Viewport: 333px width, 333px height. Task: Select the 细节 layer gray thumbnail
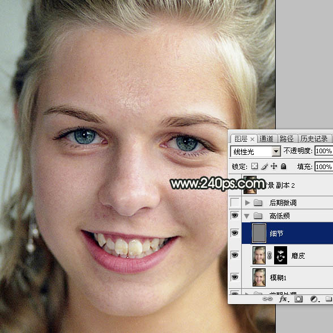[259, 233]
